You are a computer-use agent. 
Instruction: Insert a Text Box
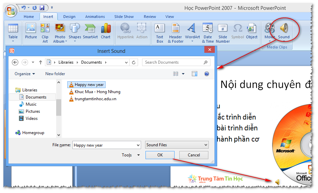160,33
